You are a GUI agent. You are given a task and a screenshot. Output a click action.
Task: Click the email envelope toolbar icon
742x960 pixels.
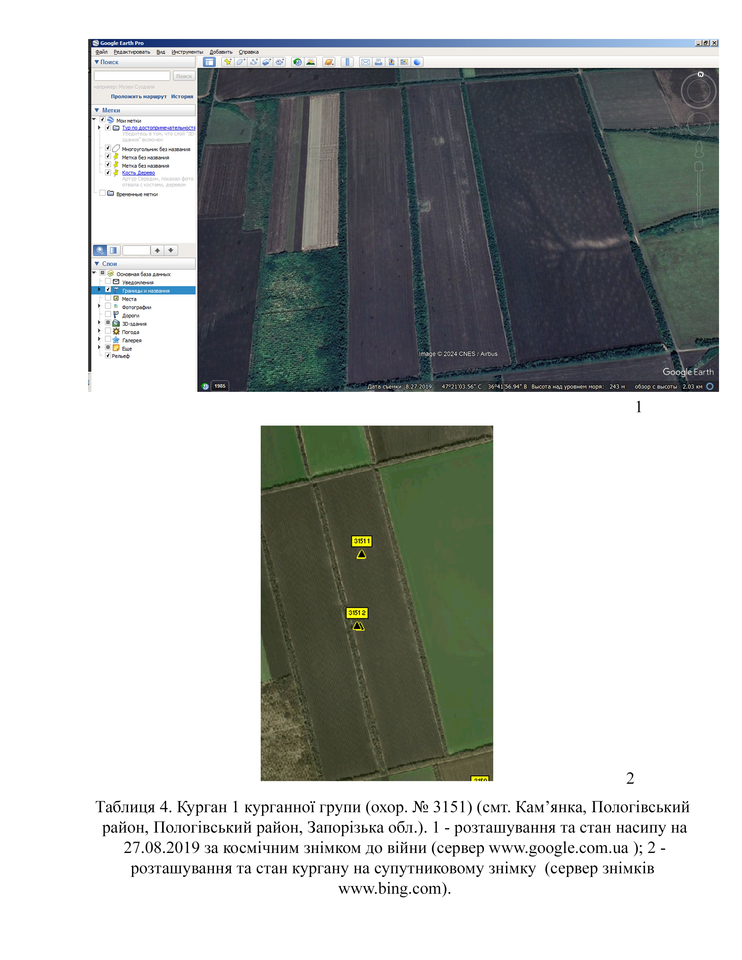coord(365,62)
